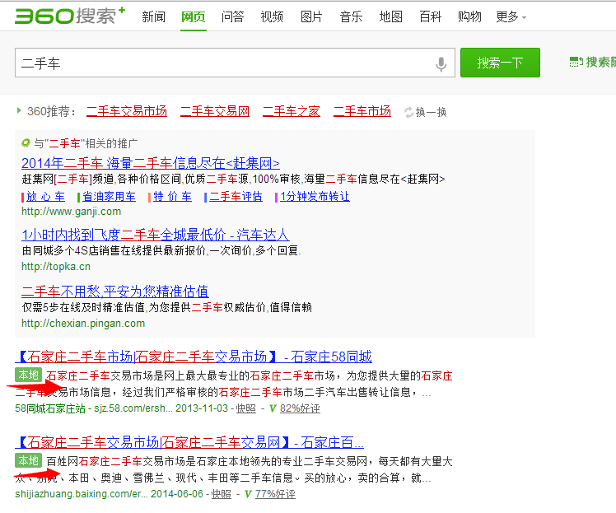Click the 搜索一下 search button
616x513 pixels.
(x=500, y=63)
